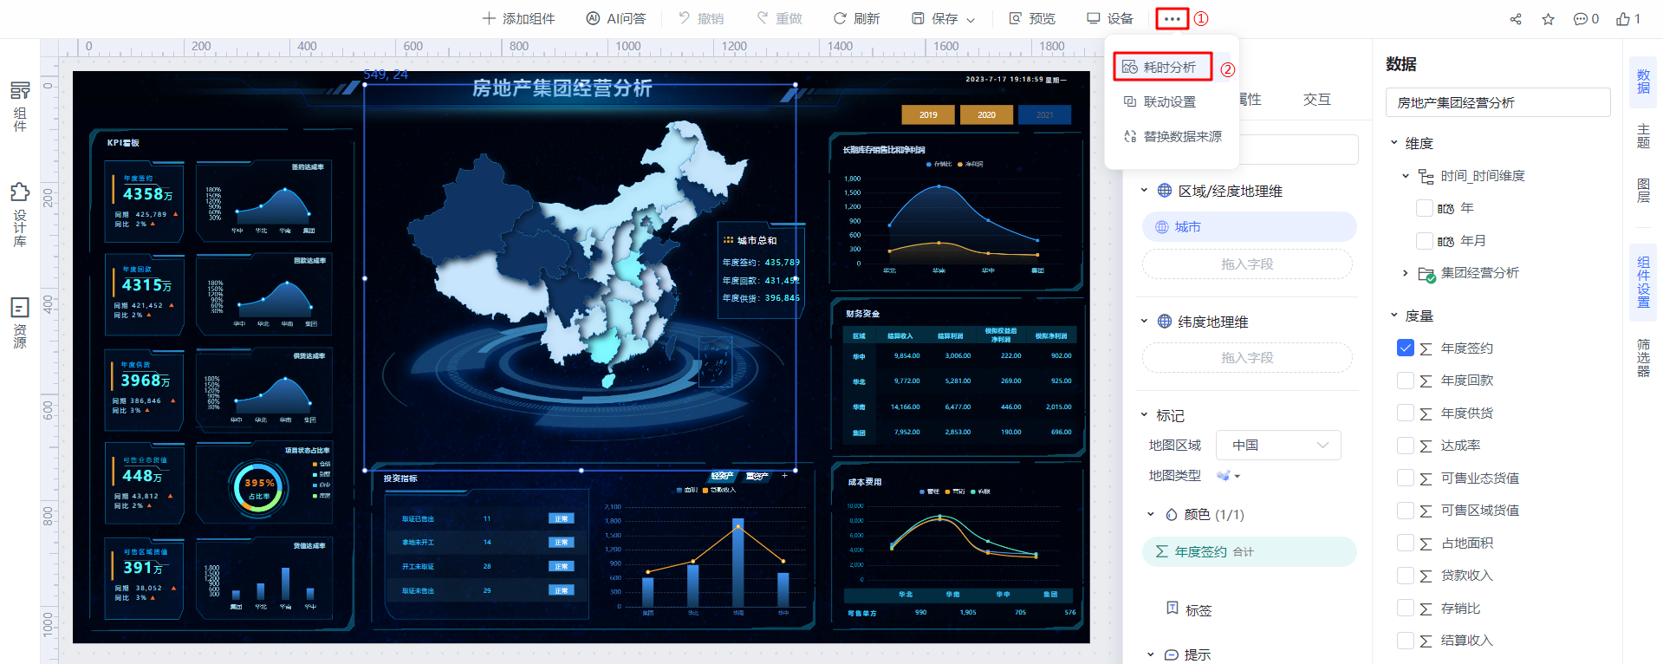Open the 地图类型 map type selector
Viewport: 1663px width, 664px height.
click(x=1229, y=475)
